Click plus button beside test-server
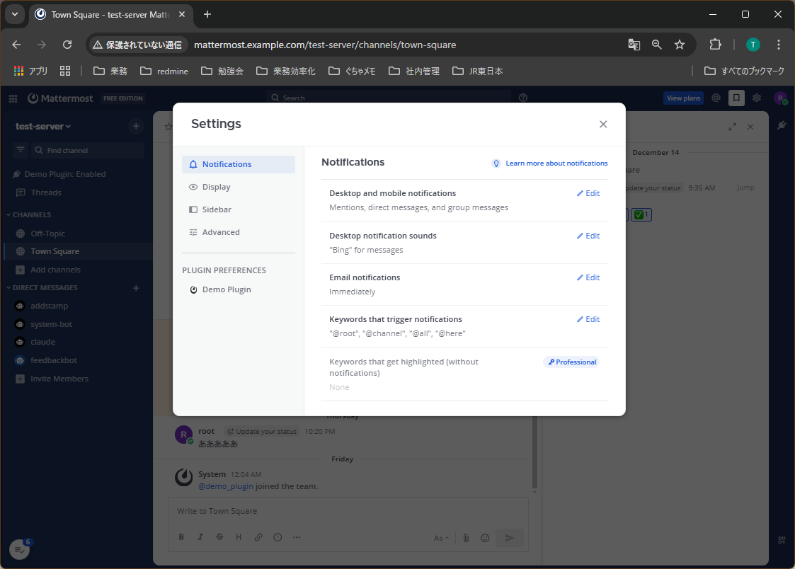This screenshot has height=569, width=795. 136,126
